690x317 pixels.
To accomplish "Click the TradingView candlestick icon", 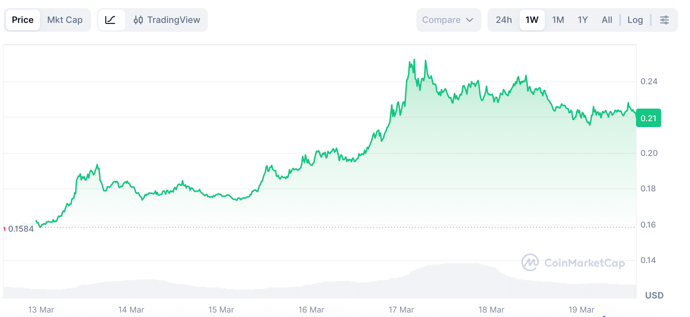I will pyautogui.click(x=138, y=20).
